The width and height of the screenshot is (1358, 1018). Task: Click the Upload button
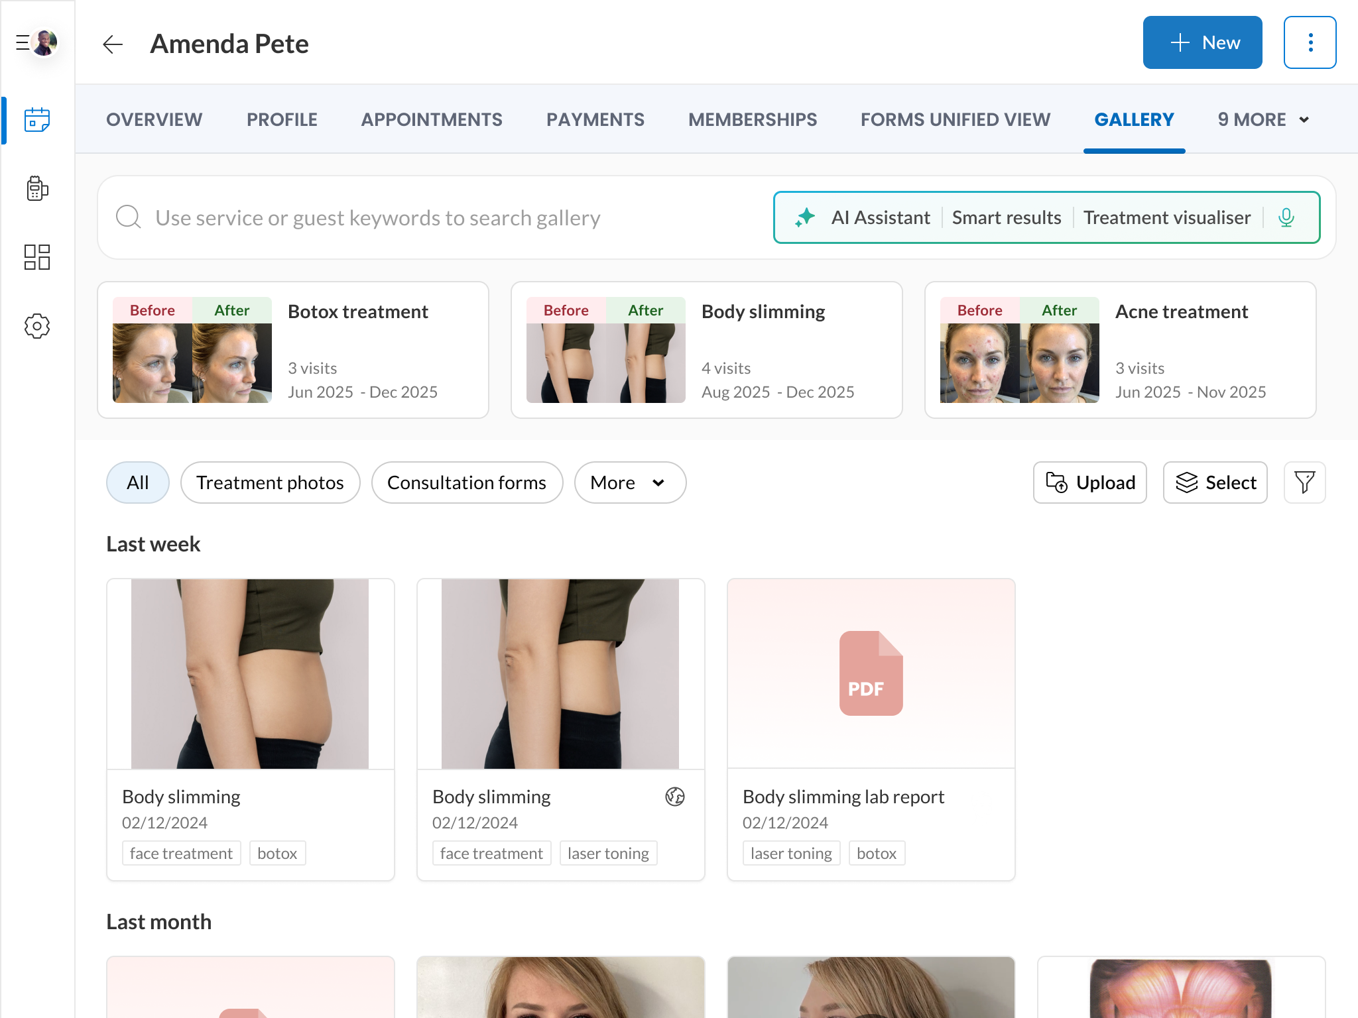pyautogui.click(x=1089, y=482)
